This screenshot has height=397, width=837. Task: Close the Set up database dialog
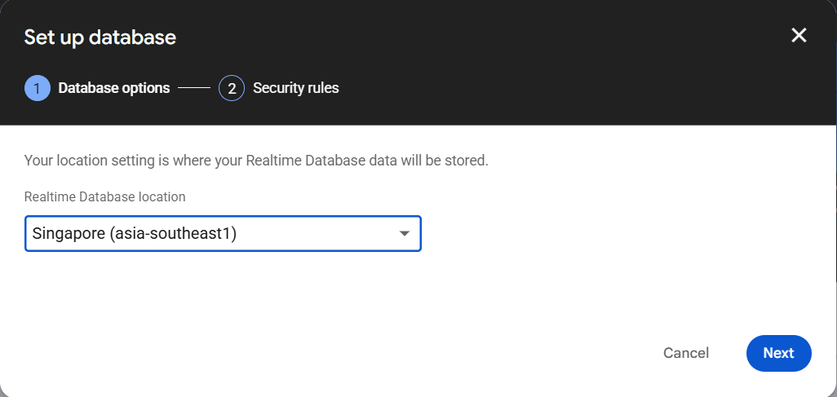(799, 35)
